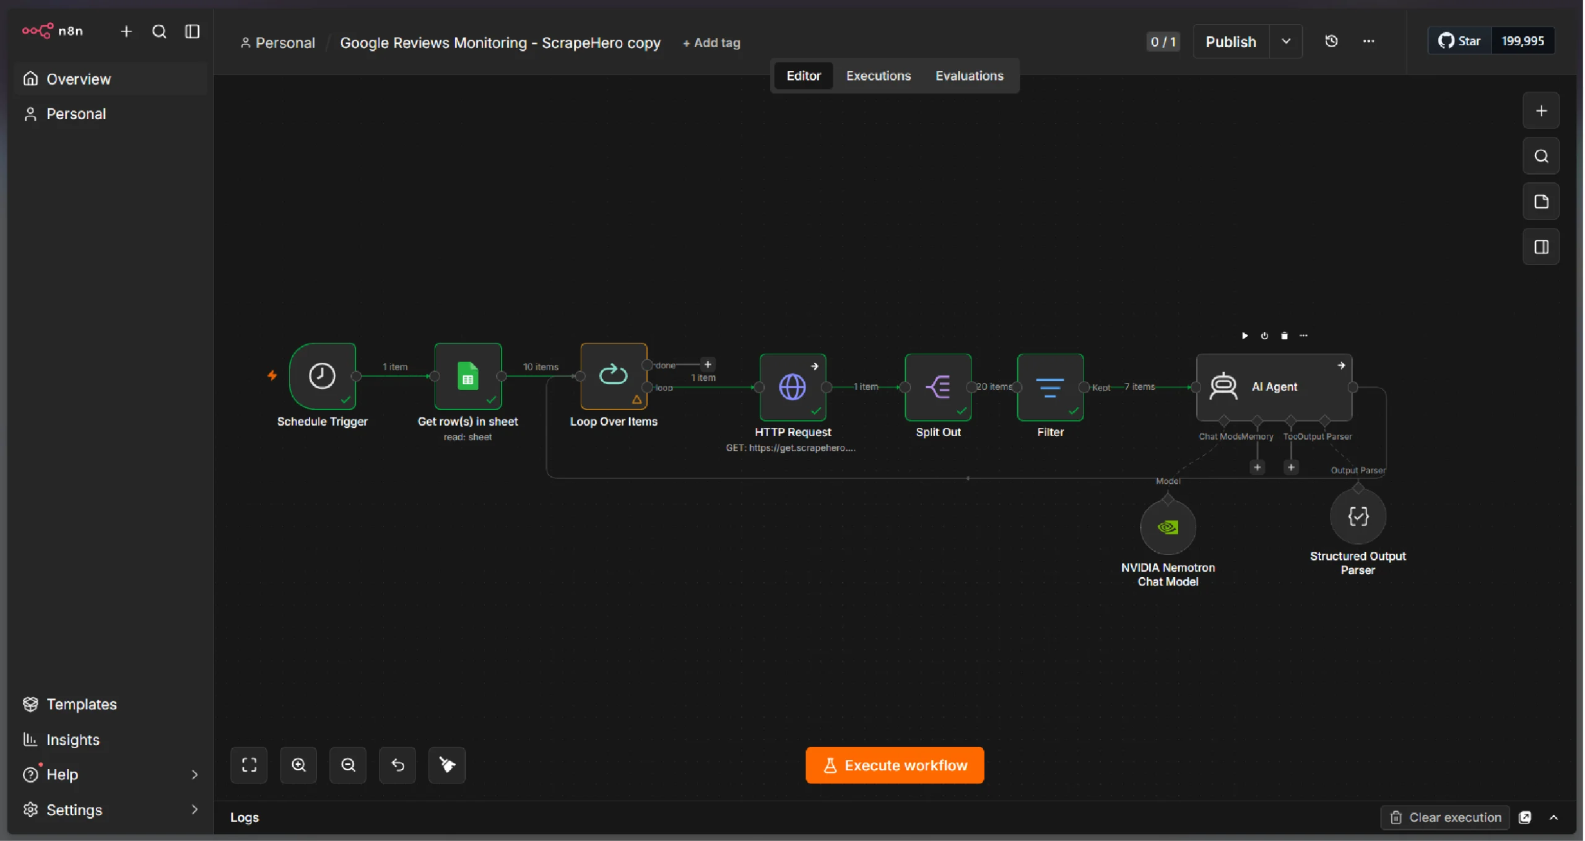The height and width of the screenshot is (841, 1585).
Task: Add sticky note to canvas
Action: pyautogui.click(x=1541, y=201)
